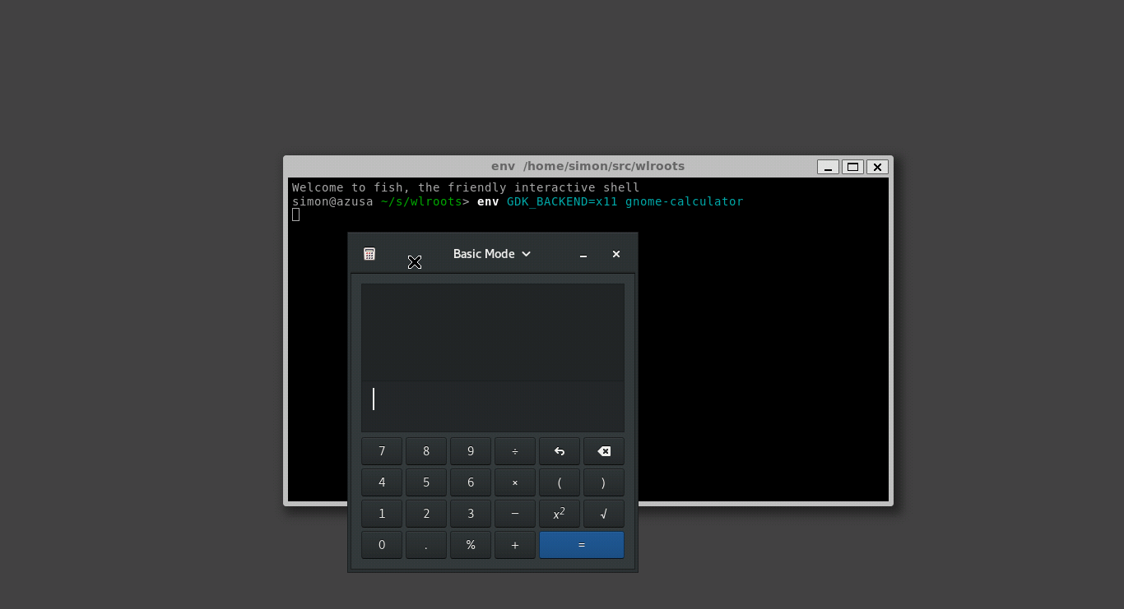Click the subtraction operator key
The width and height of the screenshot is (1124, 609).
514,513
